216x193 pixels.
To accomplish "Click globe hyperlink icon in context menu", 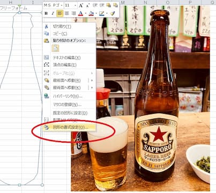I will tap(47, 96).
